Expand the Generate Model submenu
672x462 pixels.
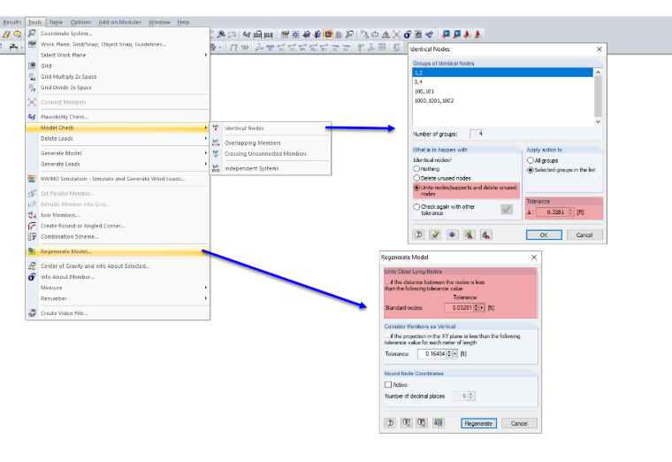[118, 153]
